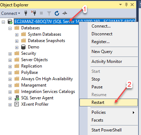This screenshot has height=135, width=141.
Task: Open the Object Explorer window position dropdown arrow
Action: click(x=121, y=5)
